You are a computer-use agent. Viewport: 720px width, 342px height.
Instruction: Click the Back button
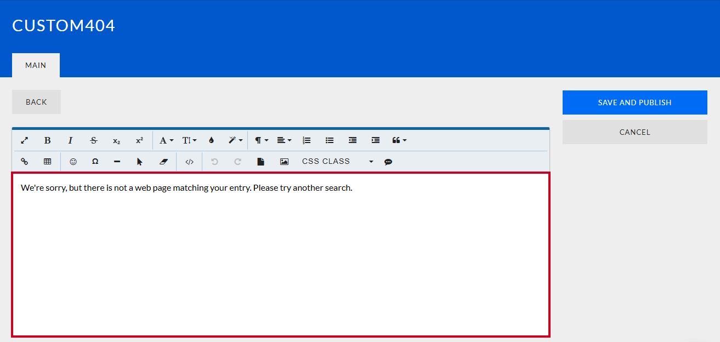click(36, 102)
